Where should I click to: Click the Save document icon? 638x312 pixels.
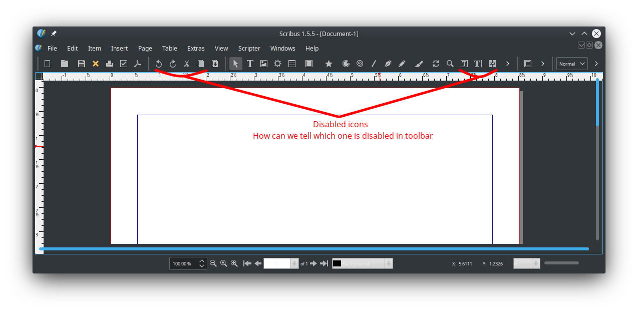pos(81,64)
